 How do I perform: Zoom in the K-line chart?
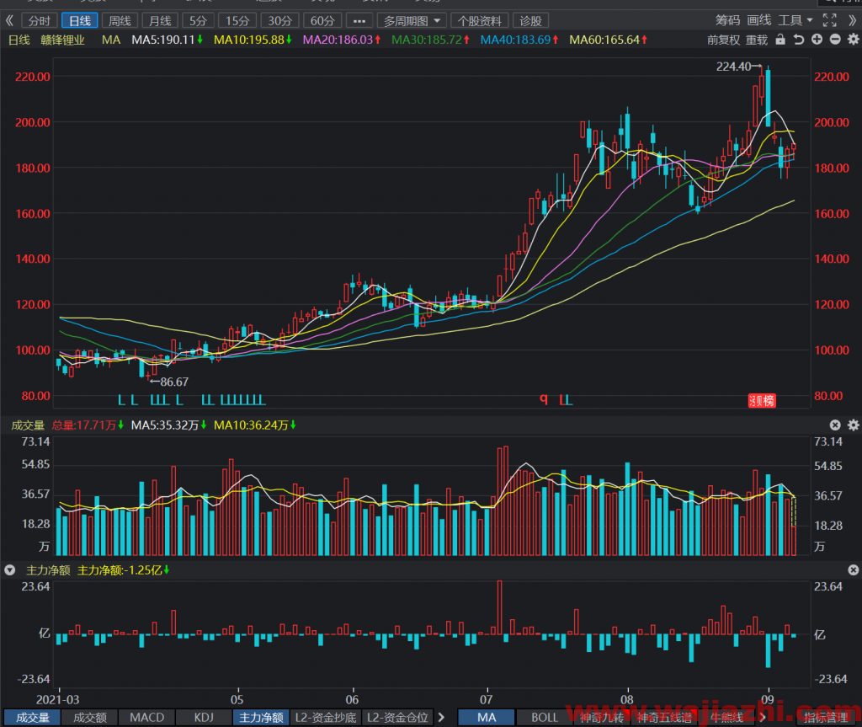click(817, 40)
